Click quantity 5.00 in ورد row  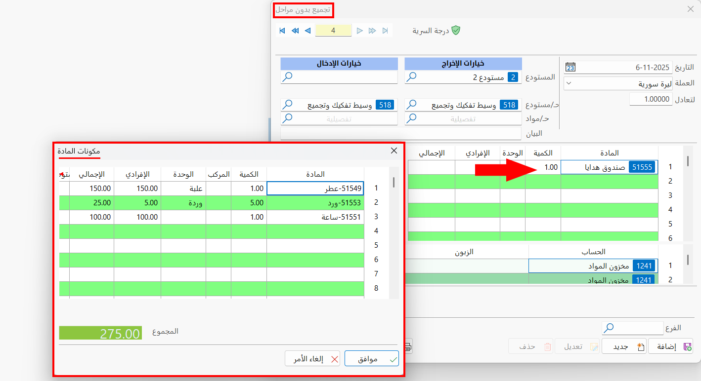tap(249, 202)
